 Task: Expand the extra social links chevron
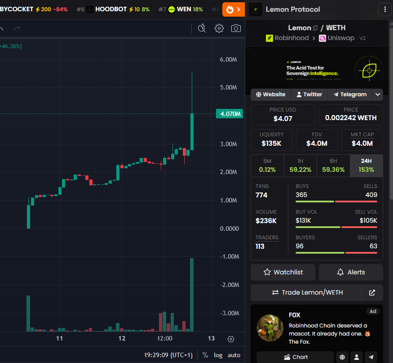[378, 94]
